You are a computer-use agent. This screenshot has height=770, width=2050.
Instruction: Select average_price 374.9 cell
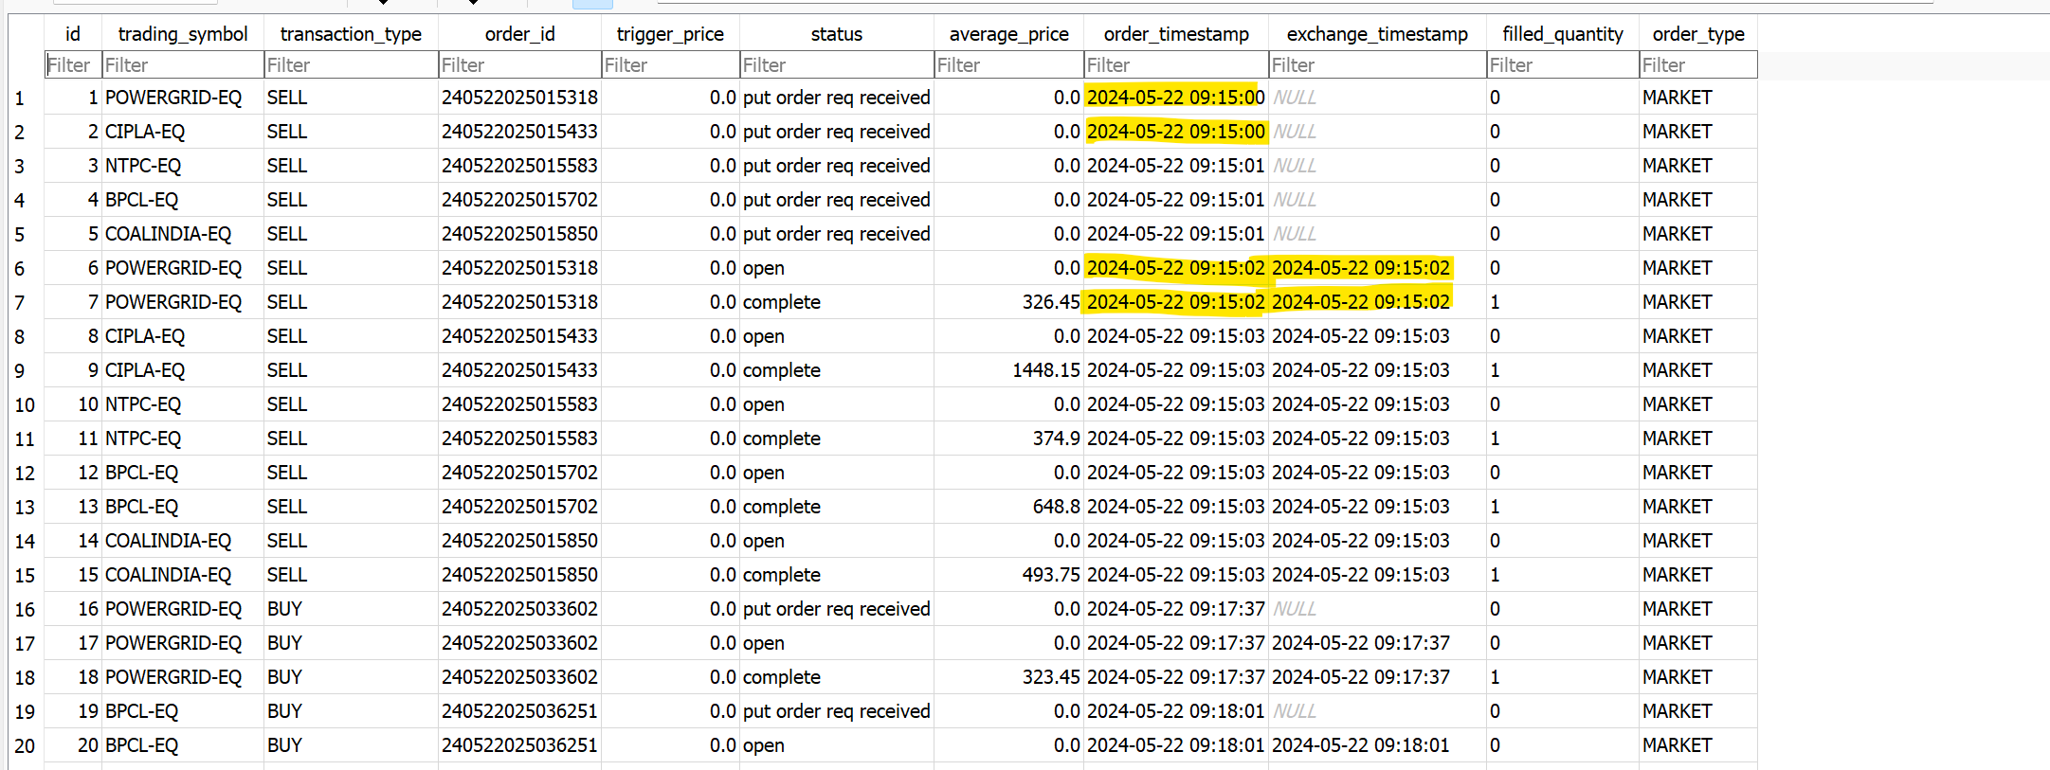point(1009,439)
